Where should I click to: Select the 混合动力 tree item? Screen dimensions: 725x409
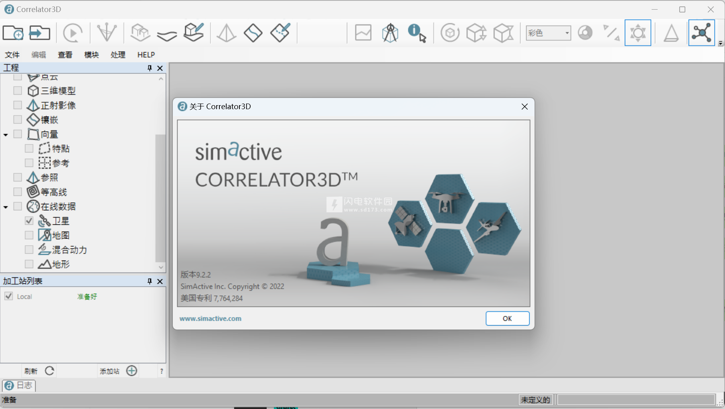[69, 250]
